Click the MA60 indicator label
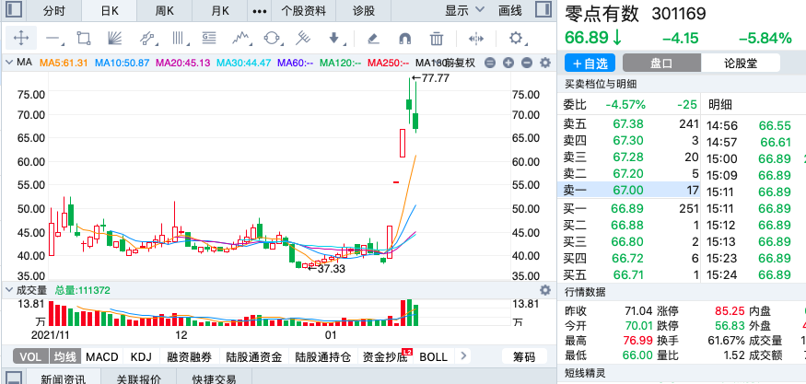The height and width of the screenshot is (384, 806). (x=296, y=64)
